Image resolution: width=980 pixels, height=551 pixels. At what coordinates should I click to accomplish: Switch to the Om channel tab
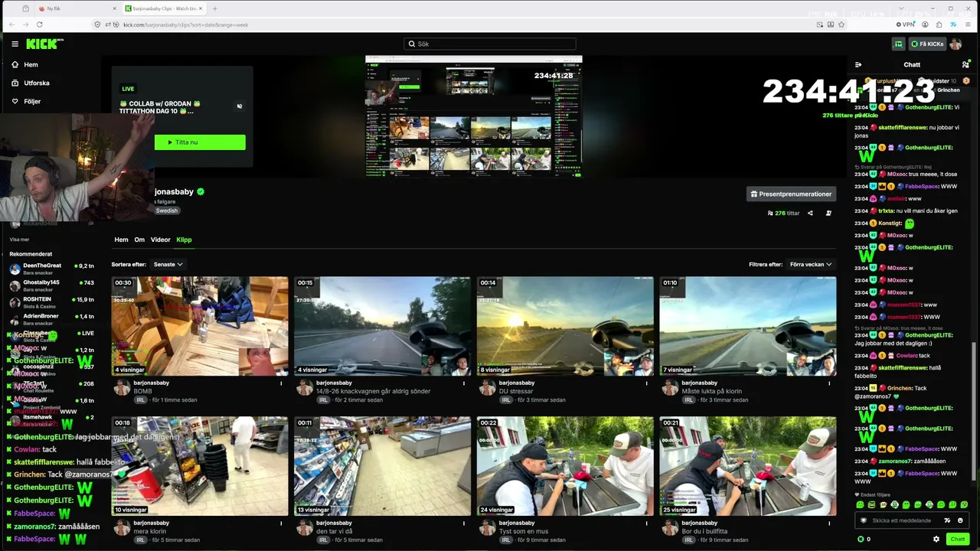[x=139, y=240]
